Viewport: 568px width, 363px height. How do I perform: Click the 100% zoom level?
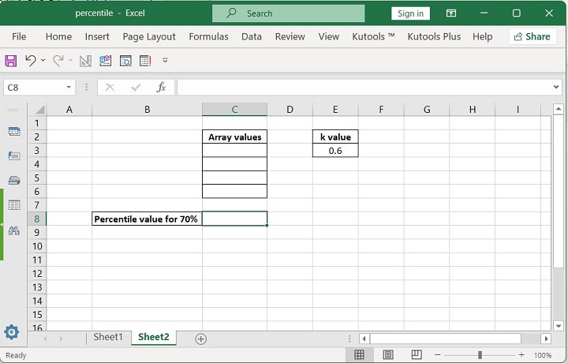point(542,355)
